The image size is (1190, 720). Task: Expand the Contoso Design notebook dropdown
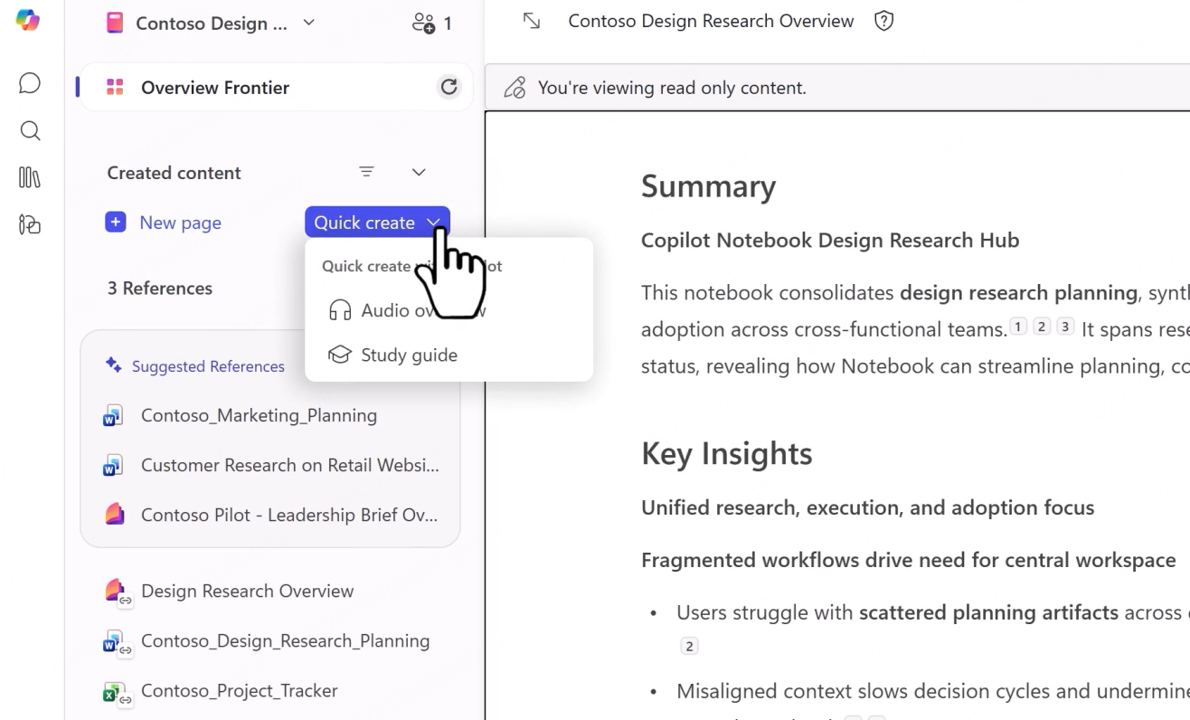click(309, 23)
